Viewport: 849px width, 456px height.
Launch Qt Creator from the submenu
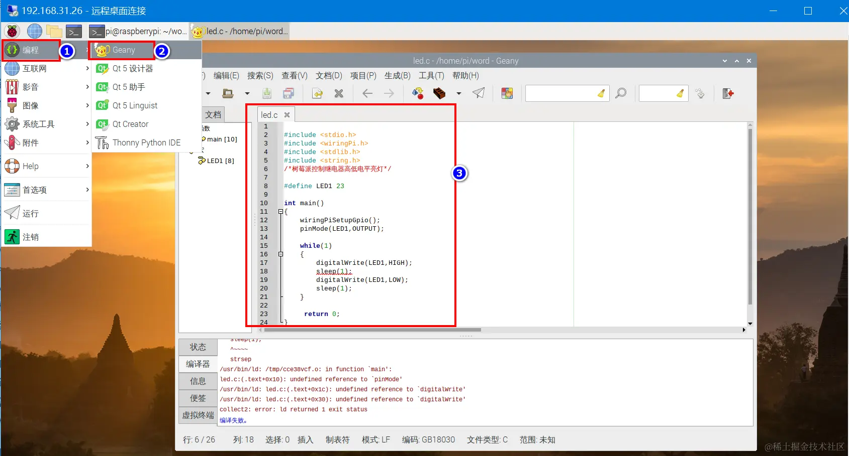[146, 124]
